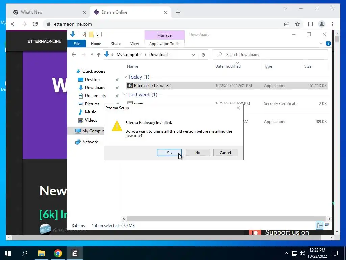The width and height of the screenshot is (346, 260).
Task: Sort by Size column header
Action: (x=307, y=66)
